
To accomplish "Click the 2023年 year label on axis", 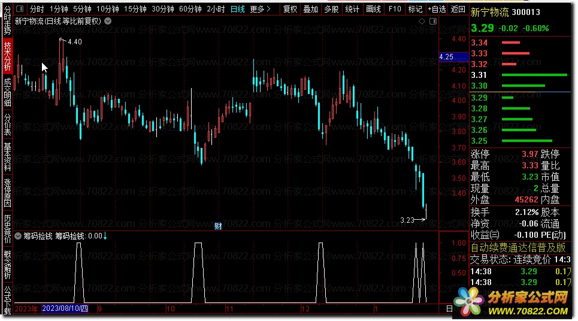I will (26, 309).
